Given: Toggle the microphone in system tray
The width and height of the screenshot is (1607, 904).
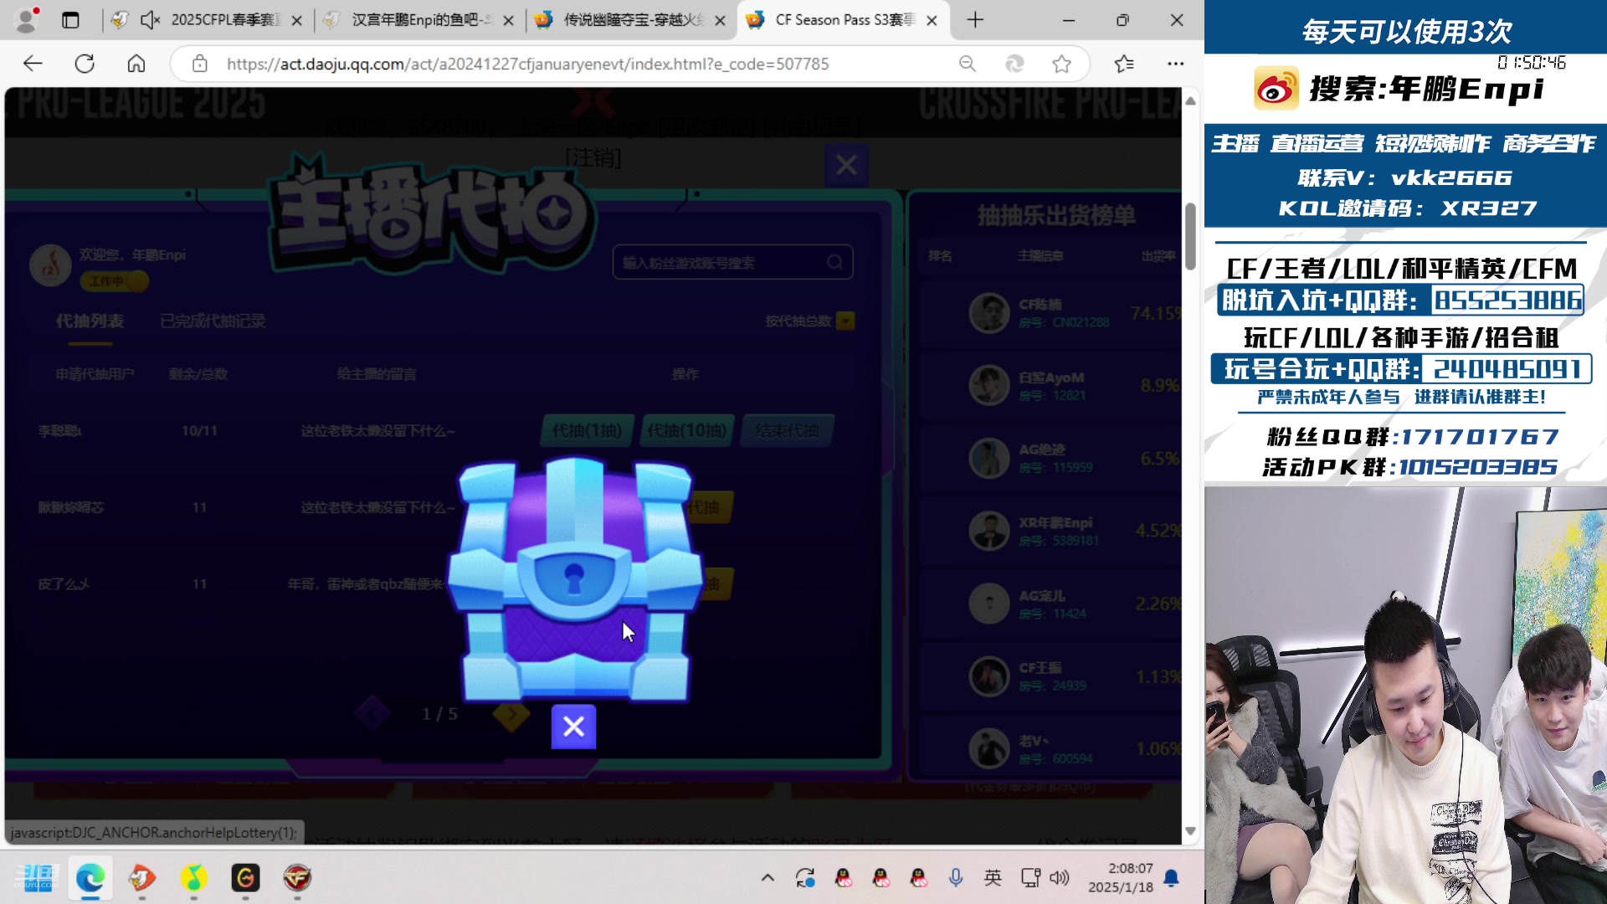Looking at the screenshot, I should coord(955,877).
